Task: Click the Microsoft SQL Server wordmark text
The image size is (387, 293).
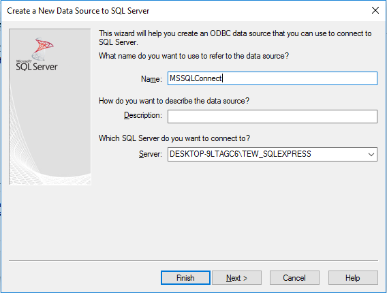Action: pos(37,66)
